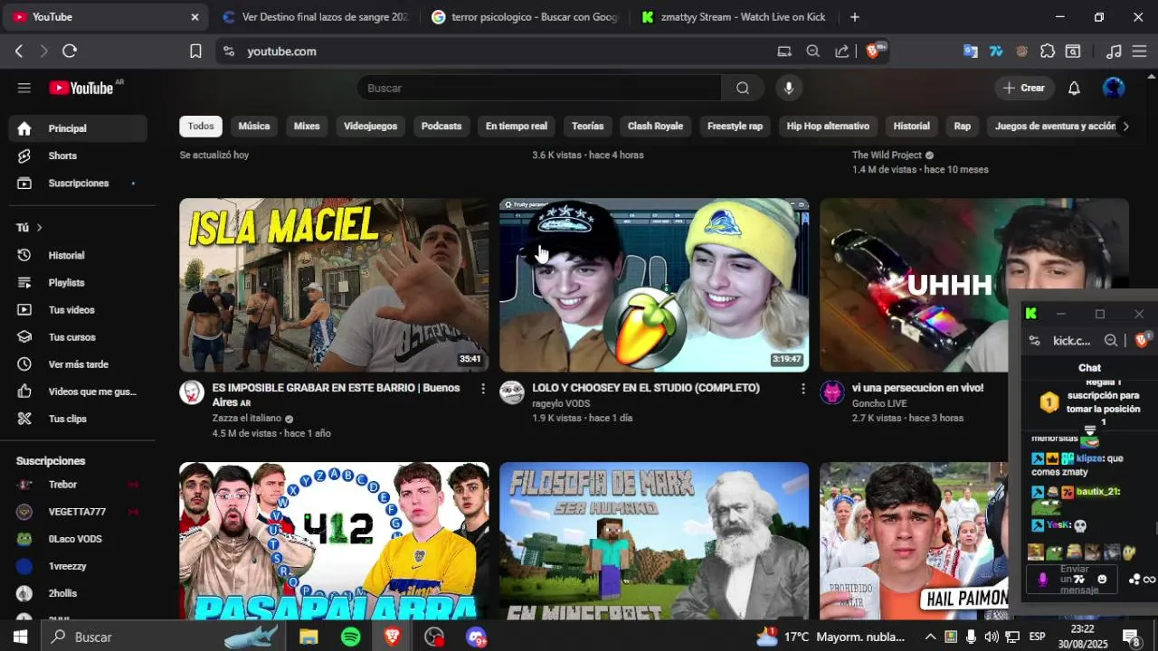Viewport: 1158px width, 651px height.
Task: Open Shorts in the sidebar
Action: 78,156
